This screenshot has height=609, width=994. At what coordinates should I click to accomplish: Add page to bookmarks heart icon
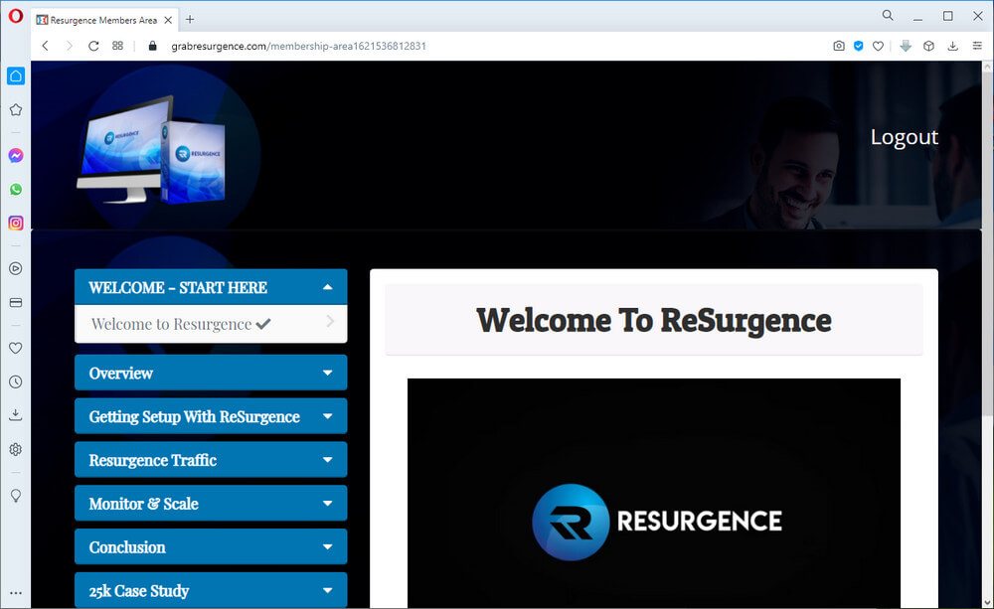coord(878,46)
